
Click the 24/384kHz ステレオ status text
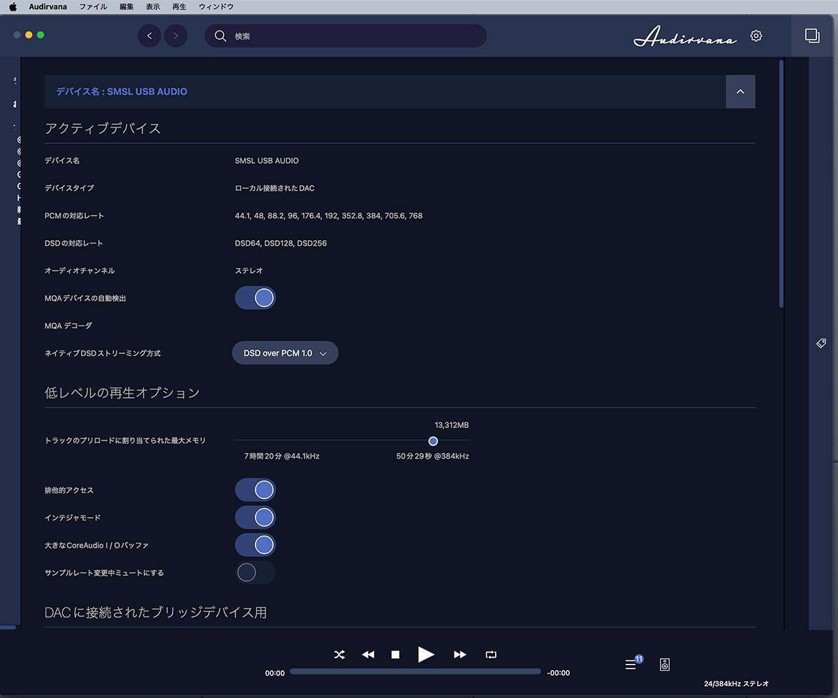coord(736,684)
